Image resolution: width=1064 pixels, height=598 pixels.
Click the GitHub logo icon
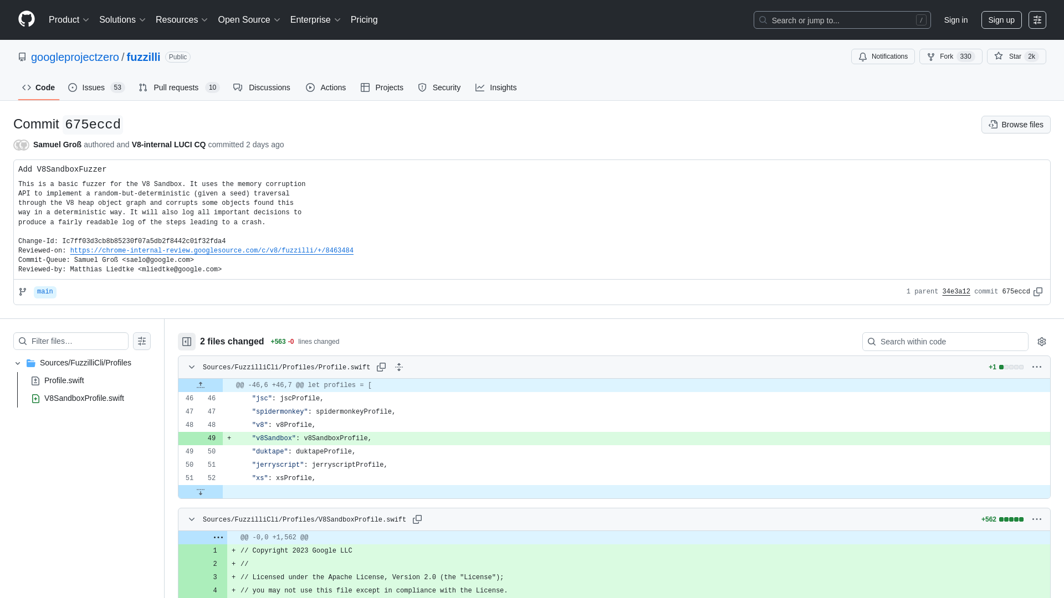click(x=27, y=19)
